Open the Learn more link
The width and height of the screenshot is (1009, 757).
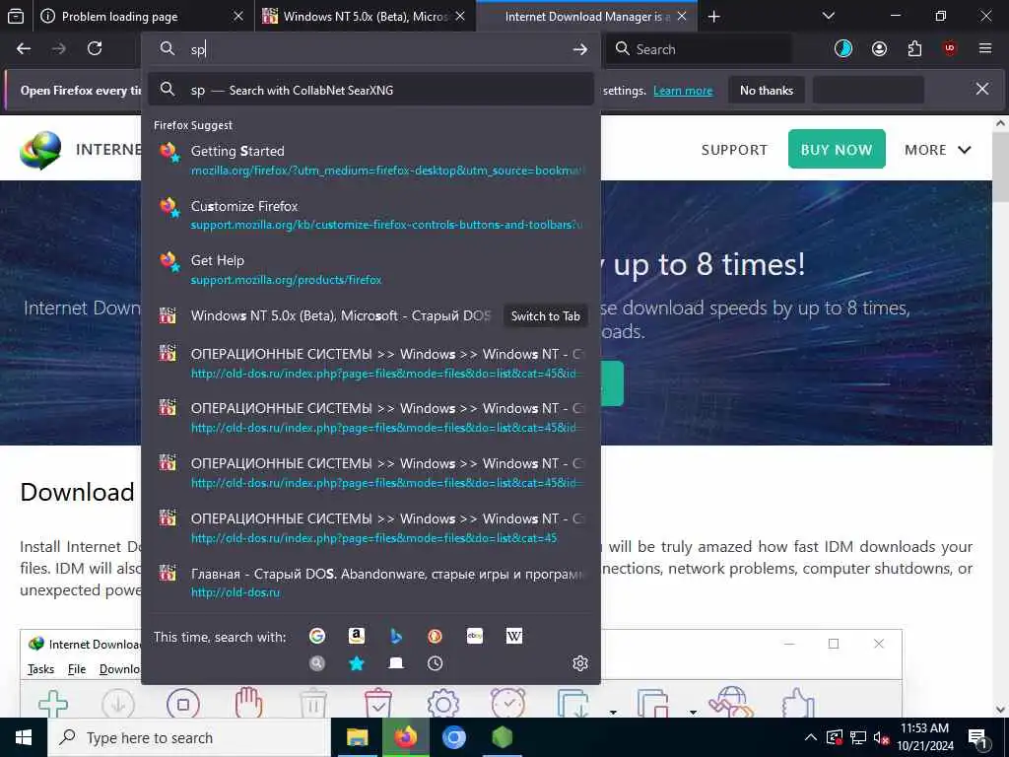point(683,91)
